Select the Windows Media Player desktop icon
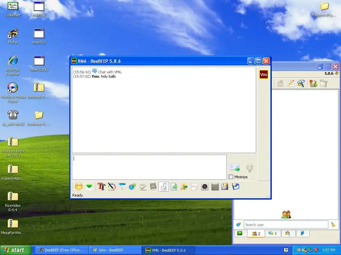The height and width of the screenshot is (255, 341). (13, 93)
